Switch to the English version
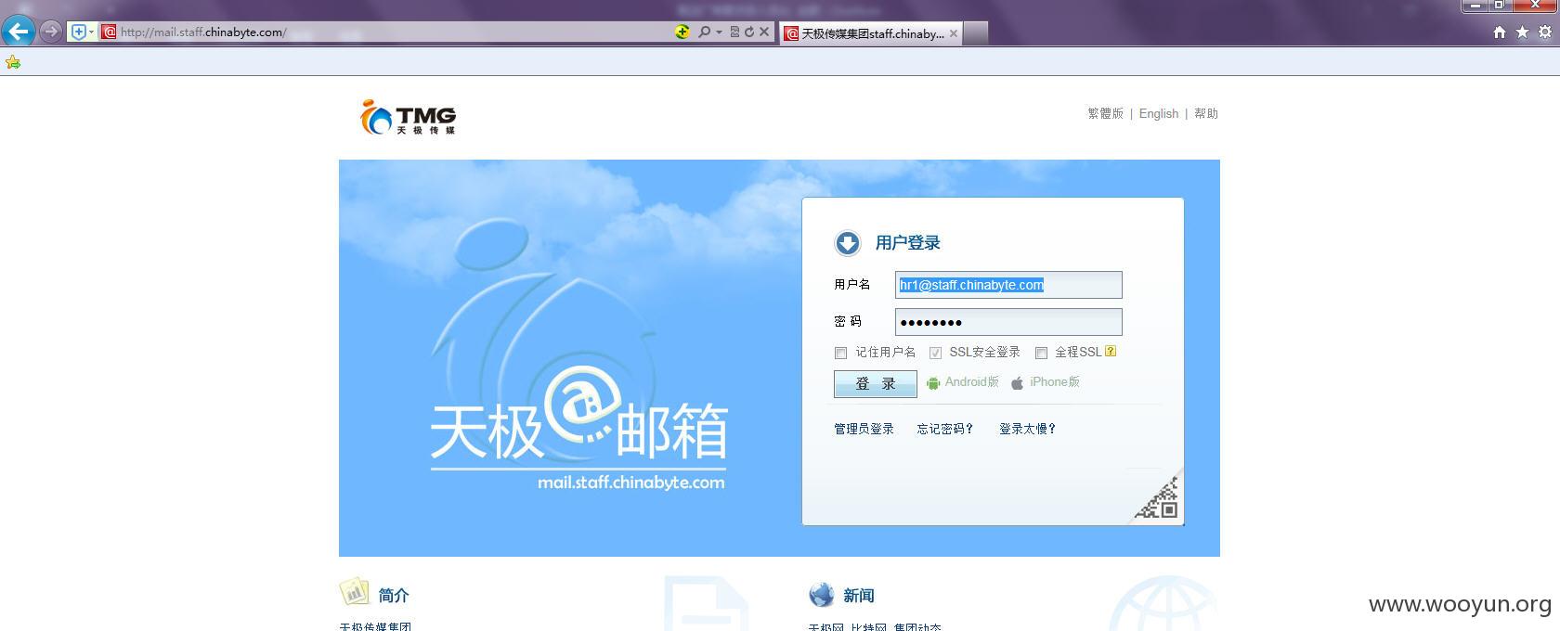Viewport: 1560px width, 631px height. pos(1158,113)
